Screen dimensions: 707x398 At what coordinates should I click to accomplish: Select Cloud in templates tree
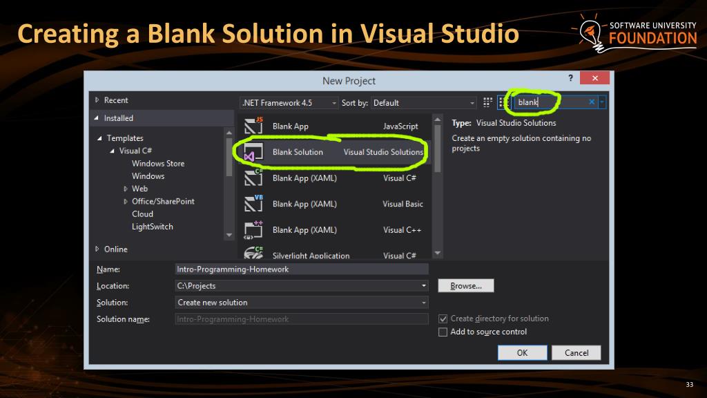point(142,214)
